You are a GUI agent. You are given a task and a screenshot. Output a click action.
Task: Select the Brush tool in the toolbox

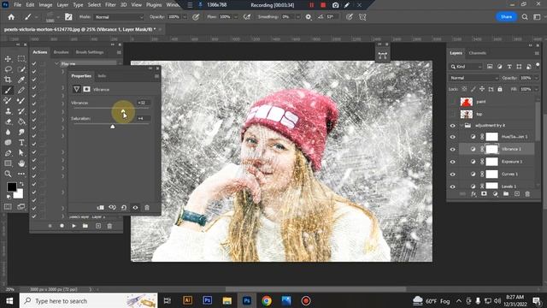pos(8,90)
